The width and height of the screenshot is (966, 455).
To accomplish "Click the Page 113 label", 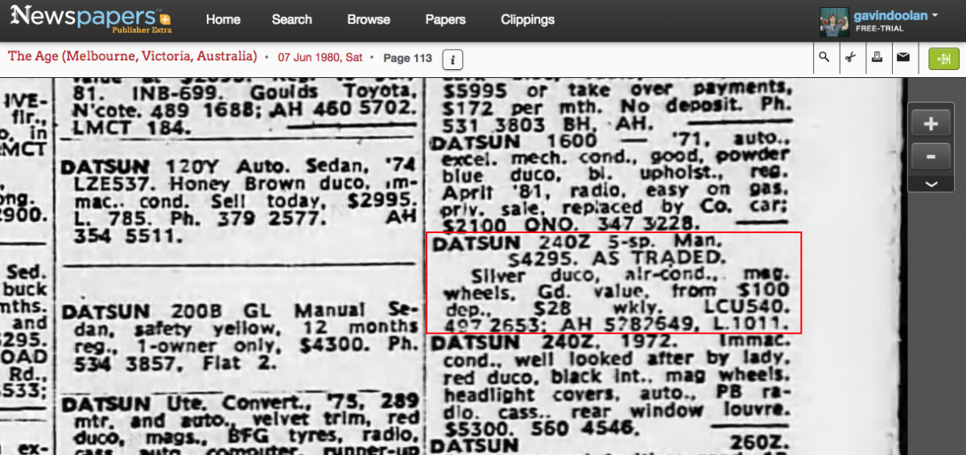I will 408,58.
